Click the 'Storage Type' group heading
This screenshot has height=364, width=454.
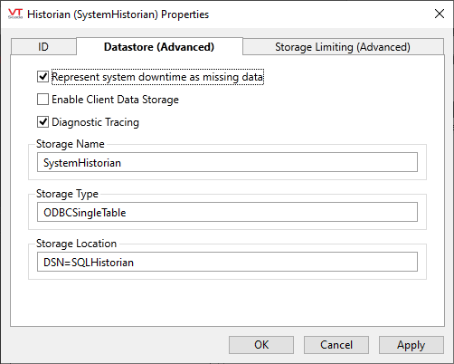(67, 194)
